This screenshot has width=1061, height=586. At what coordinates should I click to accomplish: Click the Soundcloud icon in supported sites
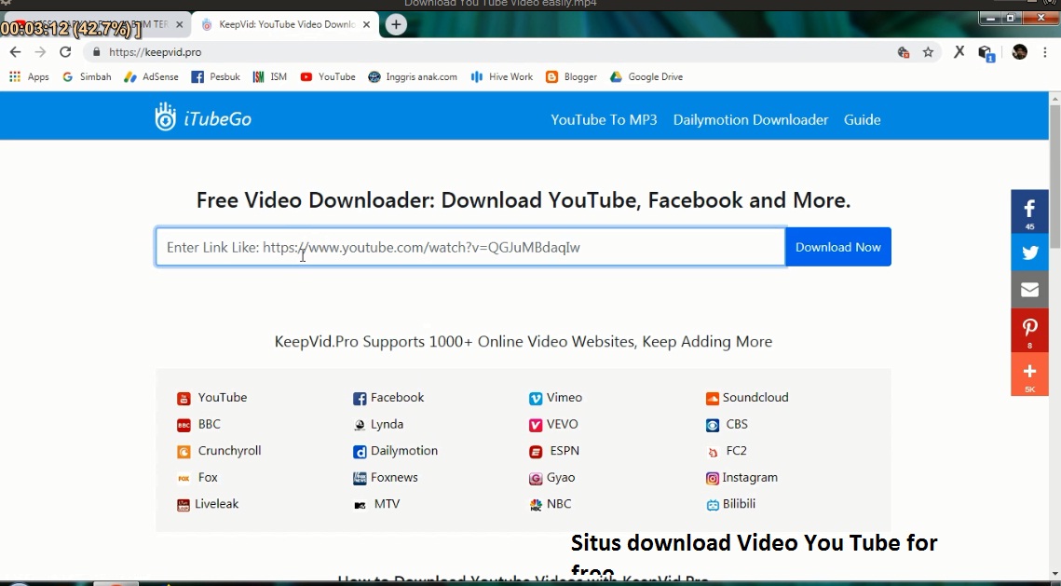712,399
